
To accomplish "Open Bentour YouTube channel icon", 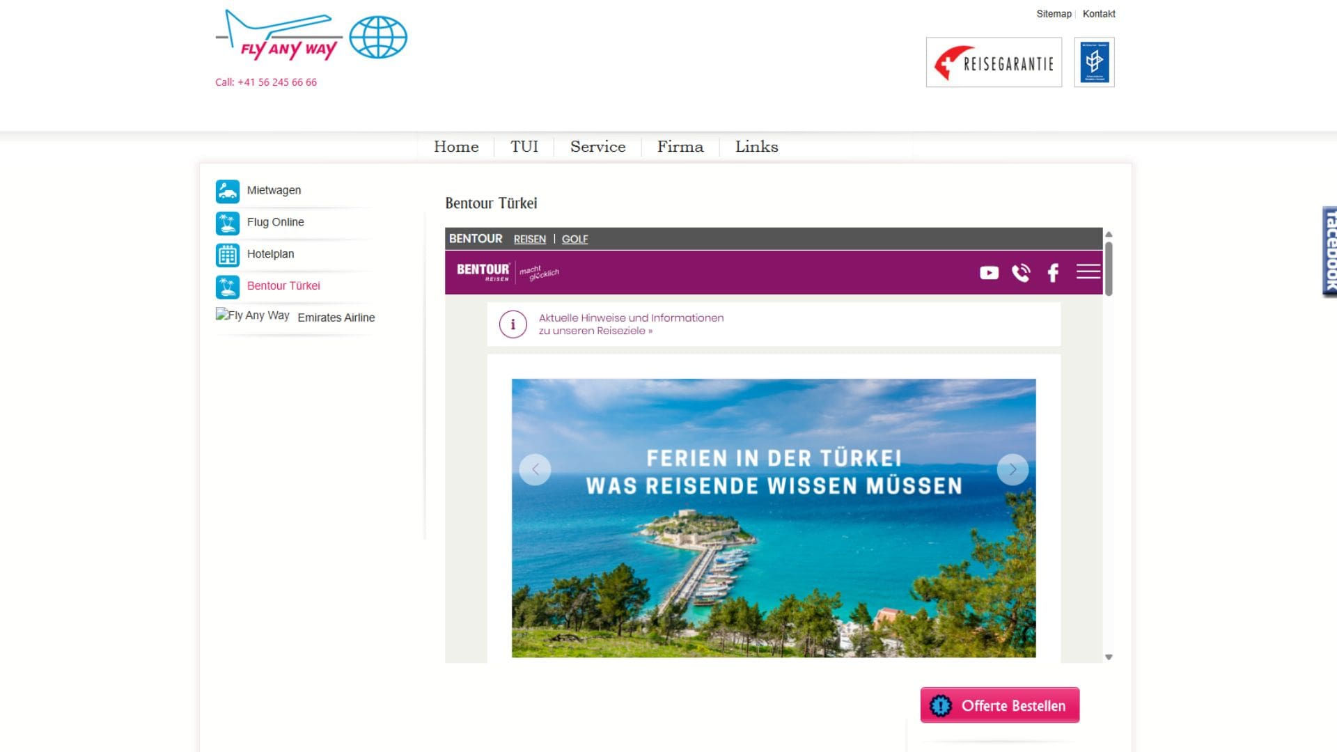I will (989, 273).
